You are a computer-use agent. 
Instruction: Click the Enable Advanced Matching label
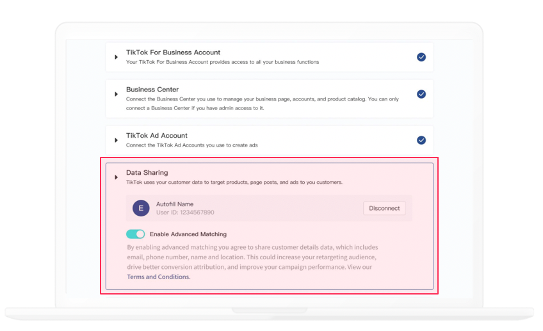(188, 234)
